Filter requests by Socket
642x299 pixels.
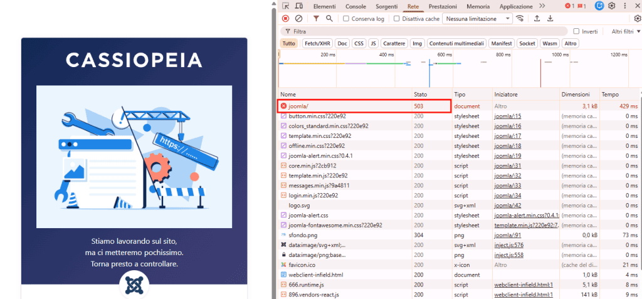click(x=527, y=43)
